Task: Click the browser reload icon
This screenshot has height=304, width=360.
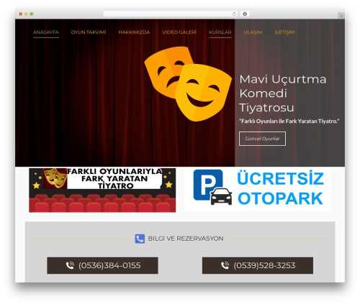Action: point(234,14)
